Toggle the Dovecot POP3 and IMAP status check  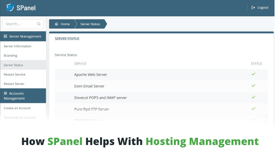pyautogui.click(x=253, y=97)
